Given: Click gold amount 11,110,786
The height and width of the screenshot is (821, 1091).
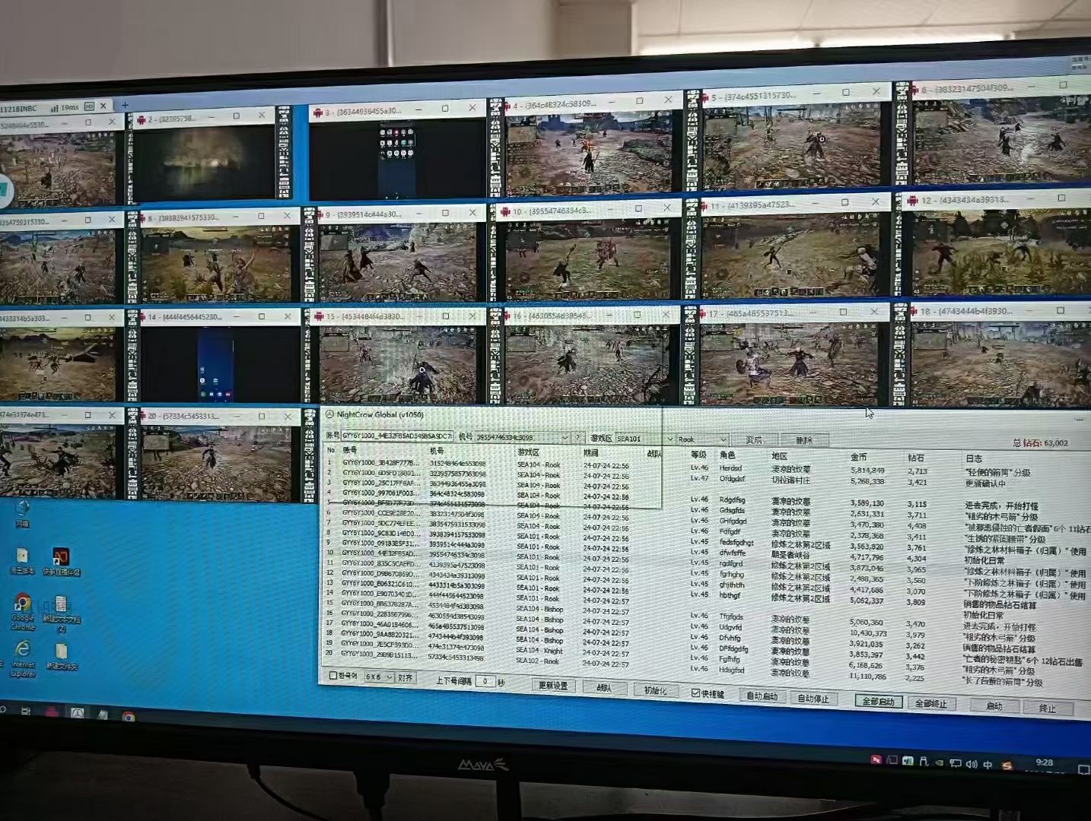Looking at the screenshot, I should 867,676.
